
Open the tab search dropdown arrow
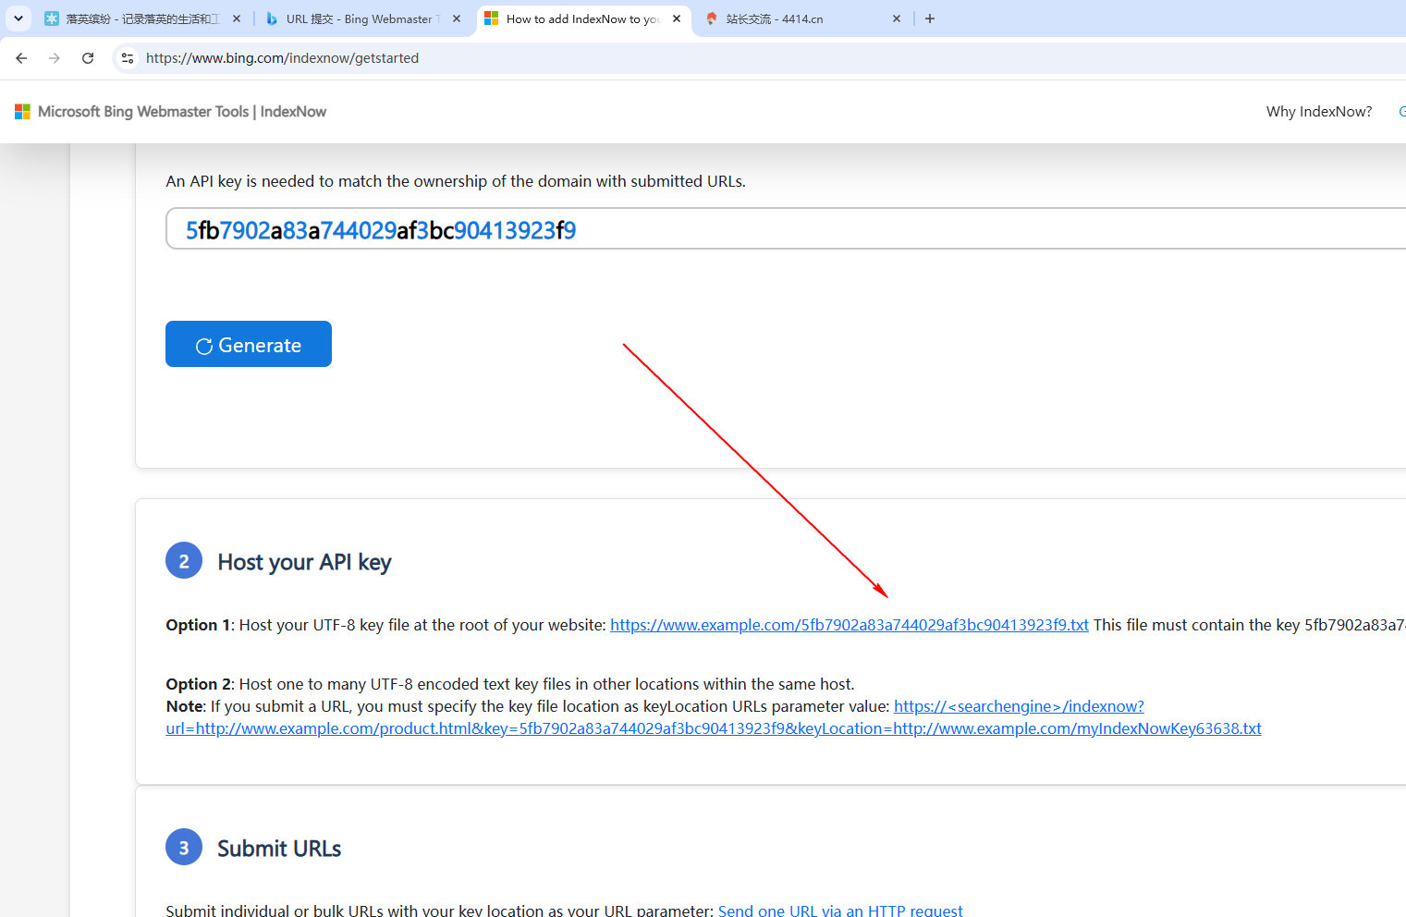point(18,18)
